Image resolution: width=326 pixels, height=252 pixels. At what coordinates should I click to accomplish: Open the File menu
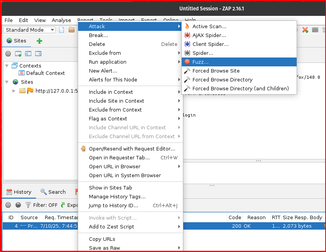coord(9,20)
